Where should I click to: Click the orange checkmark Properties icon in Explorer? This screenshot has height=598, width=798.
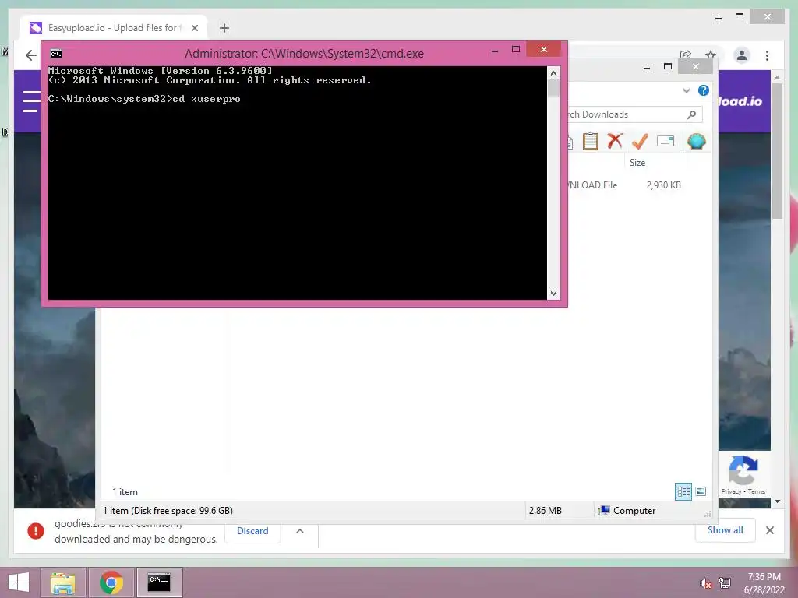pyautogui.click(x=640, y=141)
